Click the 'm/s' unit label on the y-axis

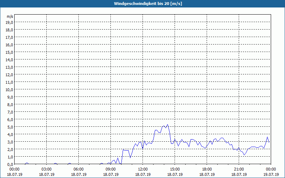coord(10,16)
